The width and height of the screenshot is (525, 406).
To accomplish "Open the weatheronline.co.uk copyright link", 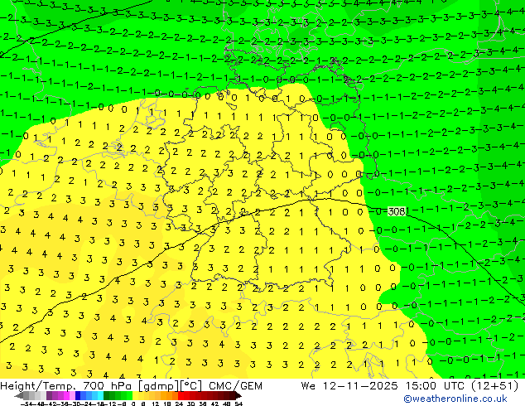I will click(455, 399).
